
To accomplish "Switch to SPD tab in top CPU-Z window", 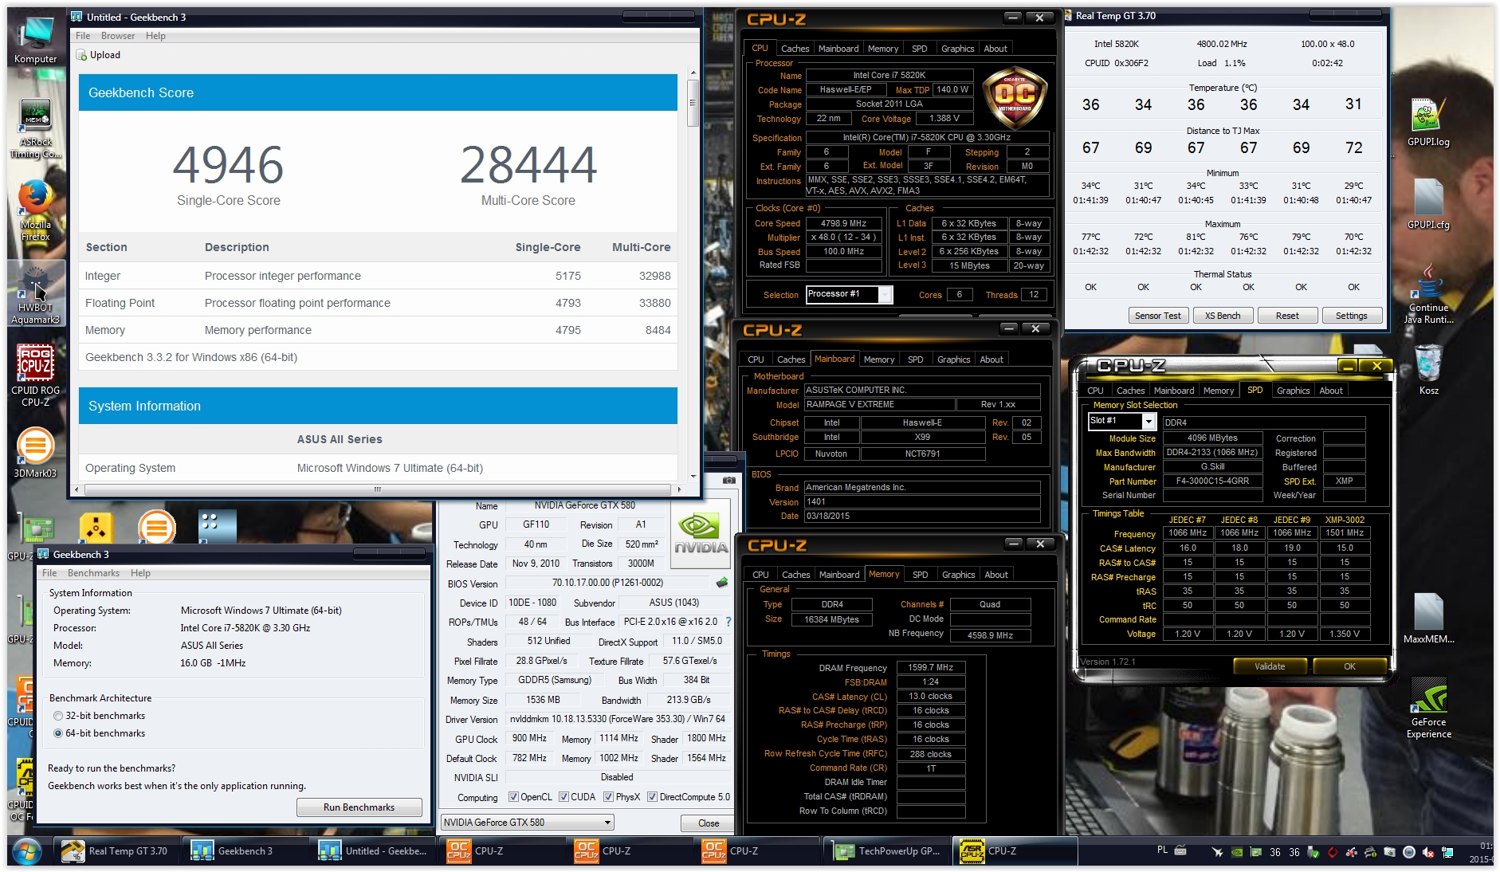I will (919, 49).
